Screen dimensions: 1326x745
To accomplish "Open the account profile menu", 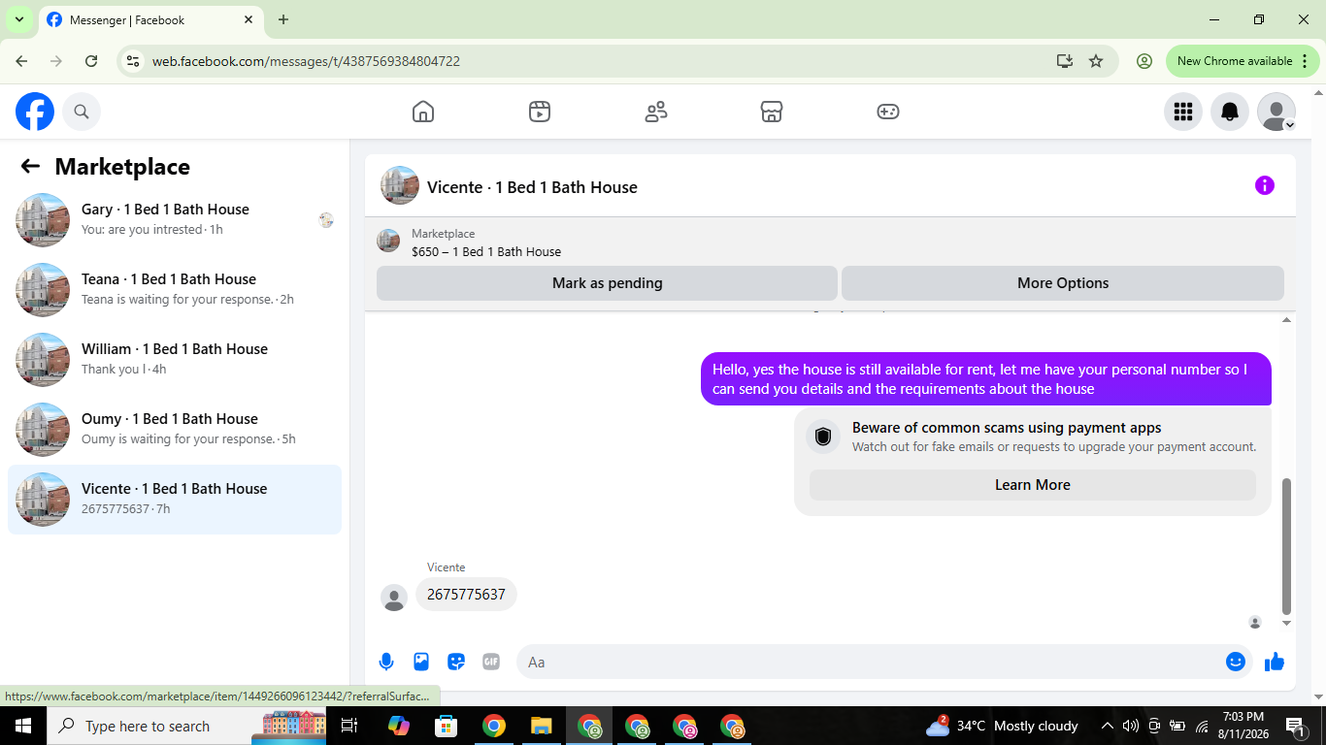I will [x=1276, y=112].
